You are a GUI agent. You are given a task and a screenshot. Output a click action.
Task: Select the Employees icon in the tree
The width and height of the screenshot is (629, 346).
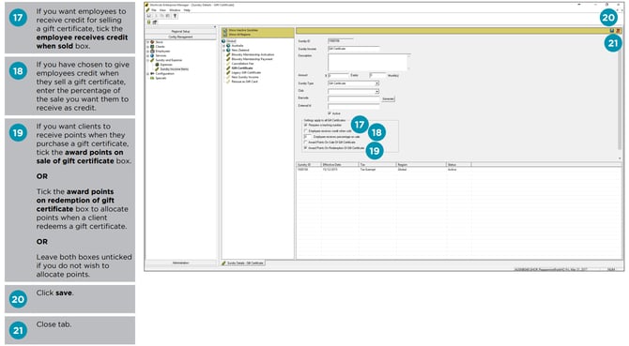point(152,51)
